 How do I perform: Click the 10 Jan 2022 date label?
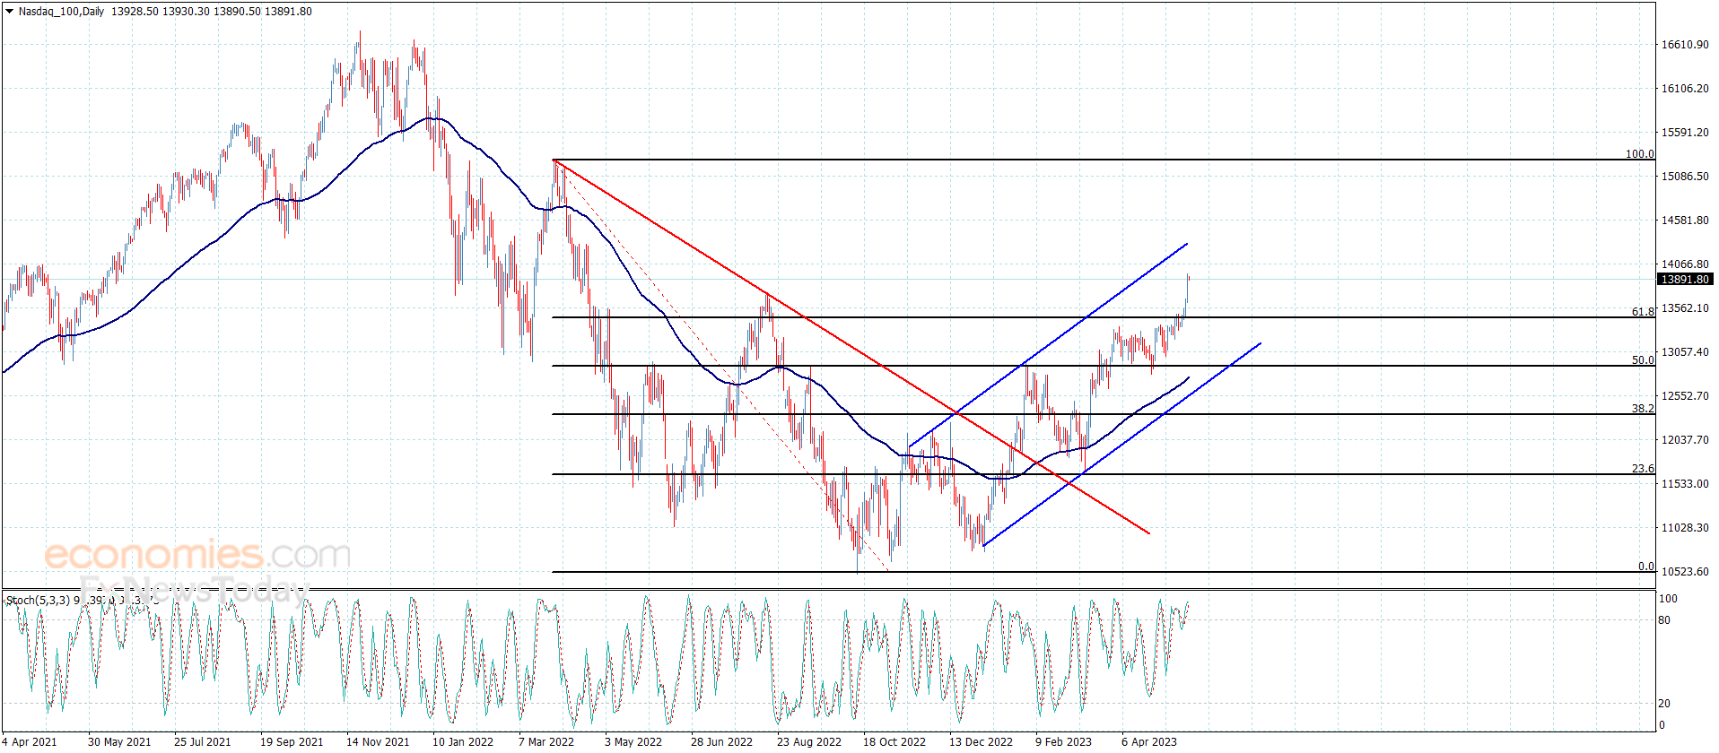click(463, 741)
